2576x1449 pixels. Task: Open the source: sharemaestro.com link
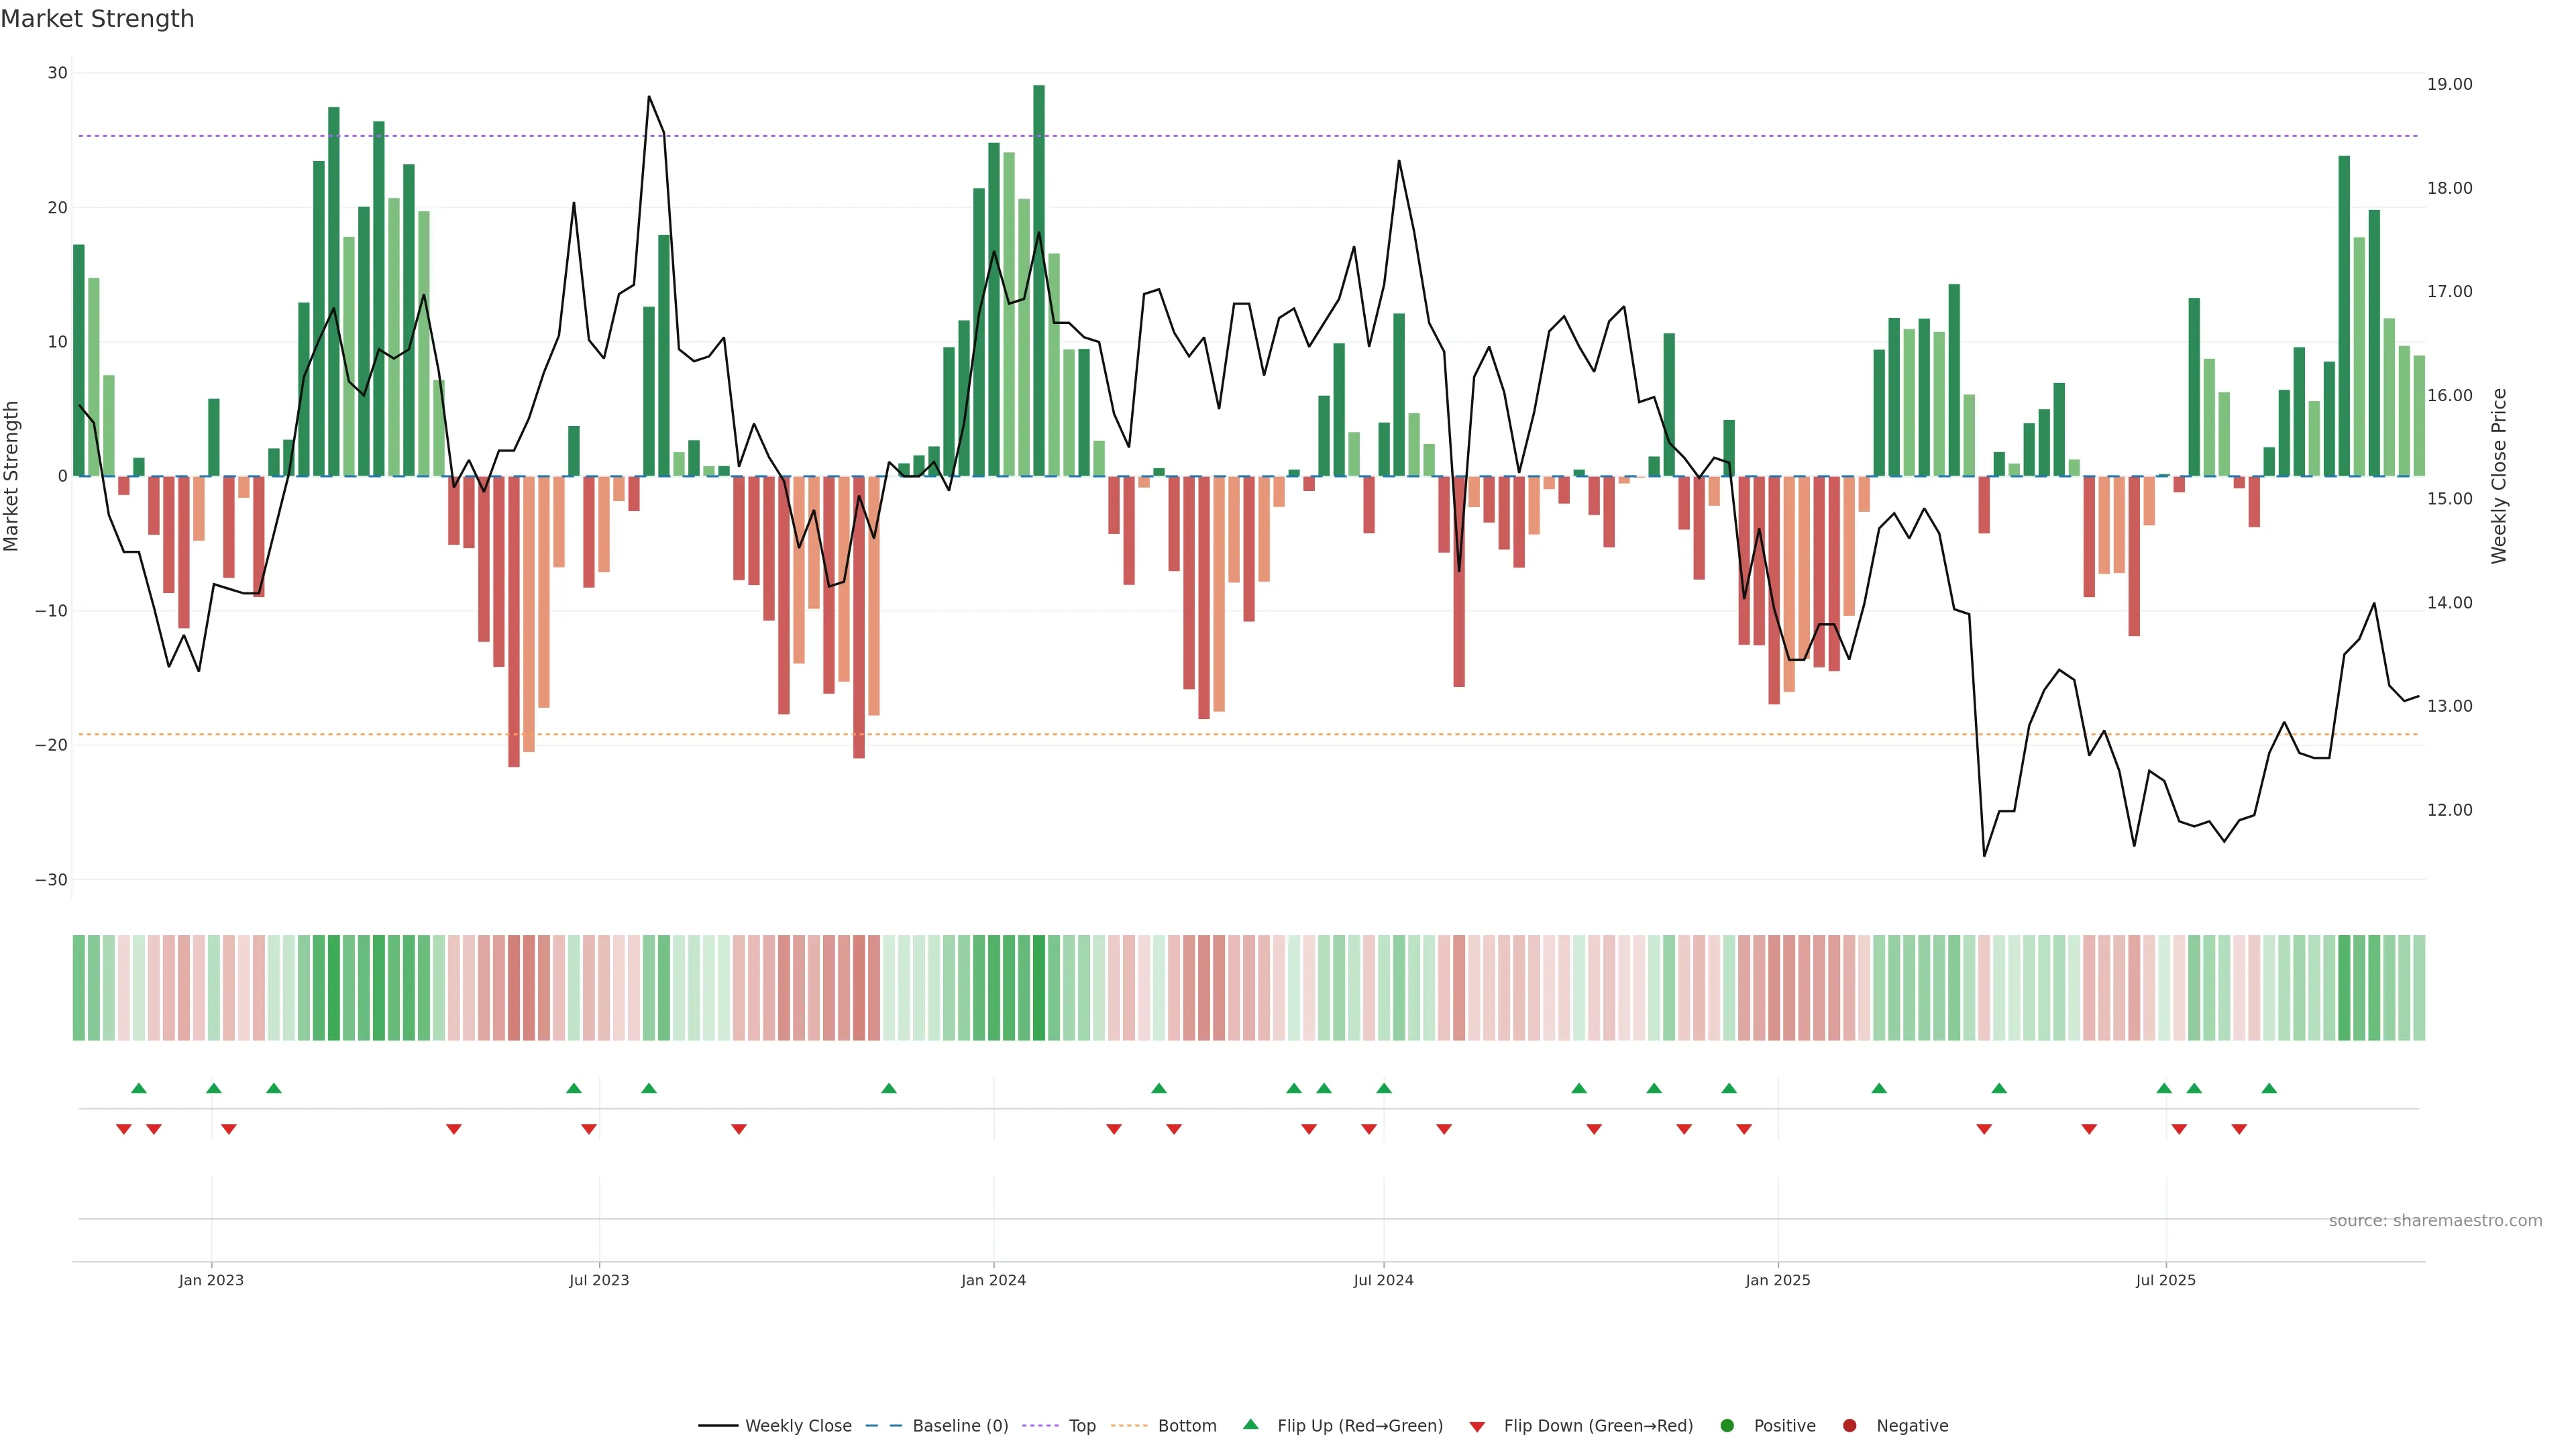(2435, 1221)
